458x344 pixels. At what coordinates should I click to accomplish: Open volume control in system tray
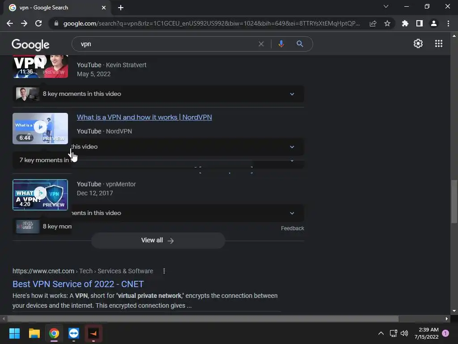[404, 333]
